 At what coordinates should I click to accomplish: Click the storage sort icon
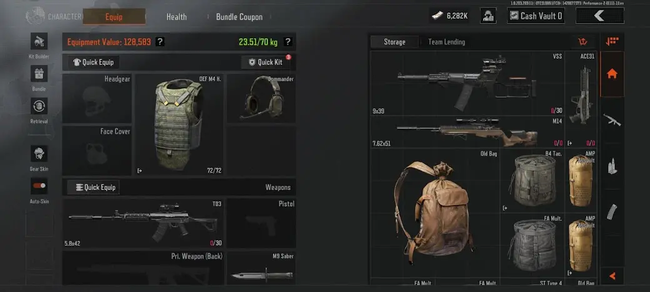(612, 41)
